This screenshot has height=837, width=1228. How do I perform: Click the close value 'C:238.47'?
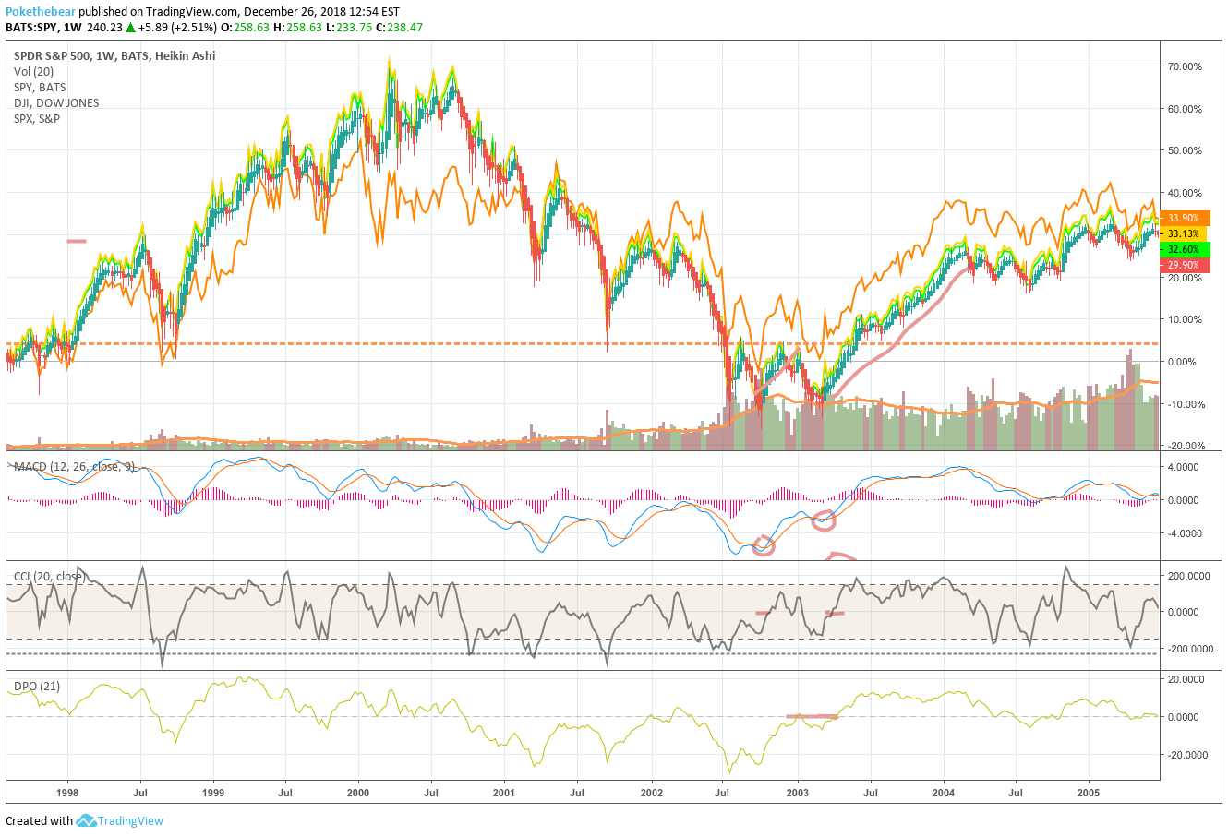(399, 28)
